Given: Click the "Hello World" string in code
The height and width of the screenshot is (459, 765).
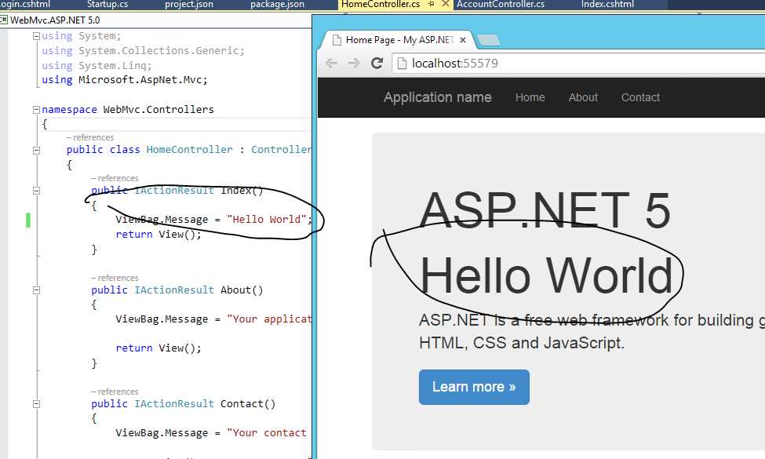Looking at the screenshot, I should 267,220.
